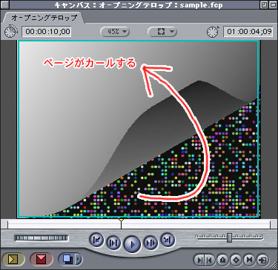
Task: Click the Mark In button
Action: [199, 260]
